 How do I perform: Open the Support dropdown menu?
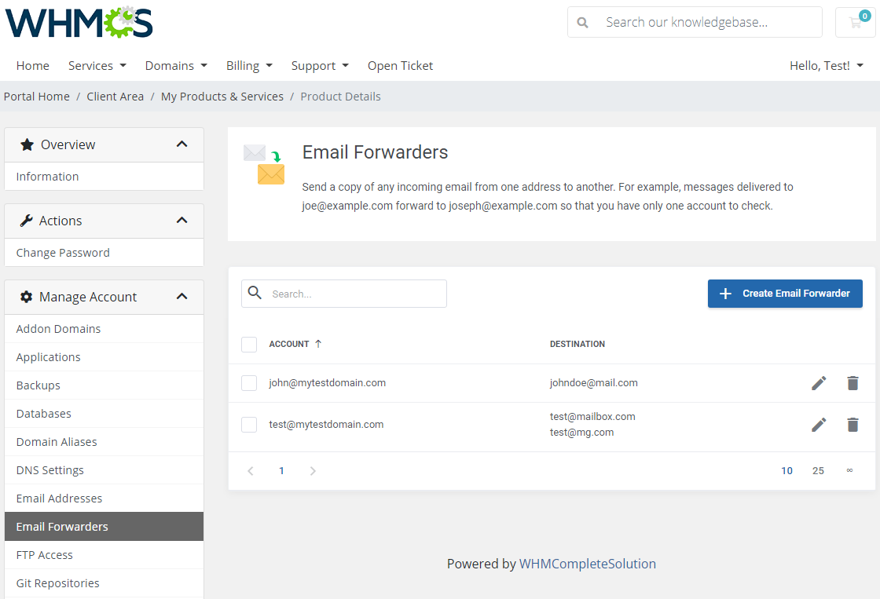coord(320,66)
